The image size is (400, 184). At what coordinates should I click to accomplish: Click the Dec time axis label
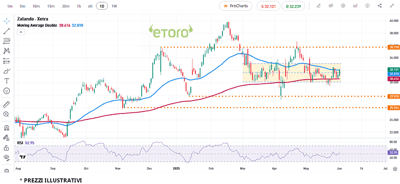[x=150, y=169]
